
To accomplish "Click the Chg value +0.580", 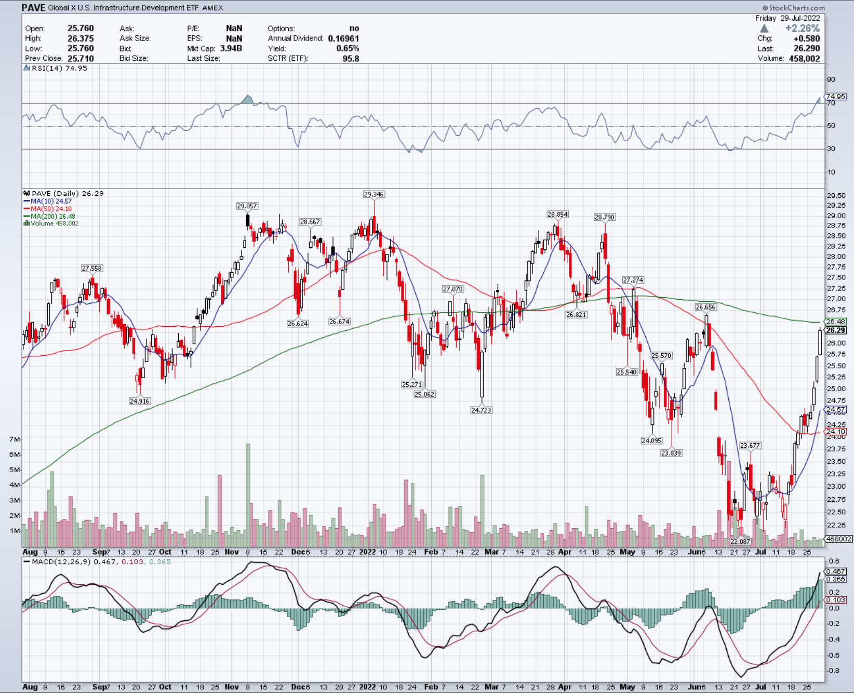I will [x=807, y=38].
